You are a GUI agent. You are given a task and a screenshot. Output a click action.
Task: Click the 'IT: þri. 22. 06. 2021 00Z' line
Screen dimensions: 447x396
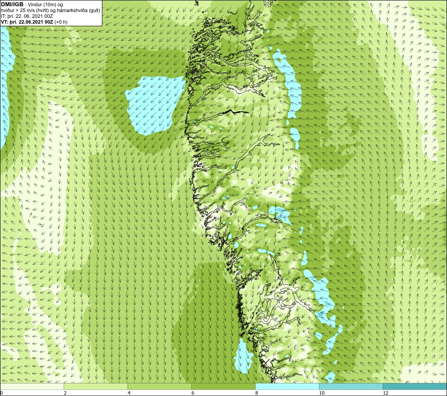(x=27, y=16)
